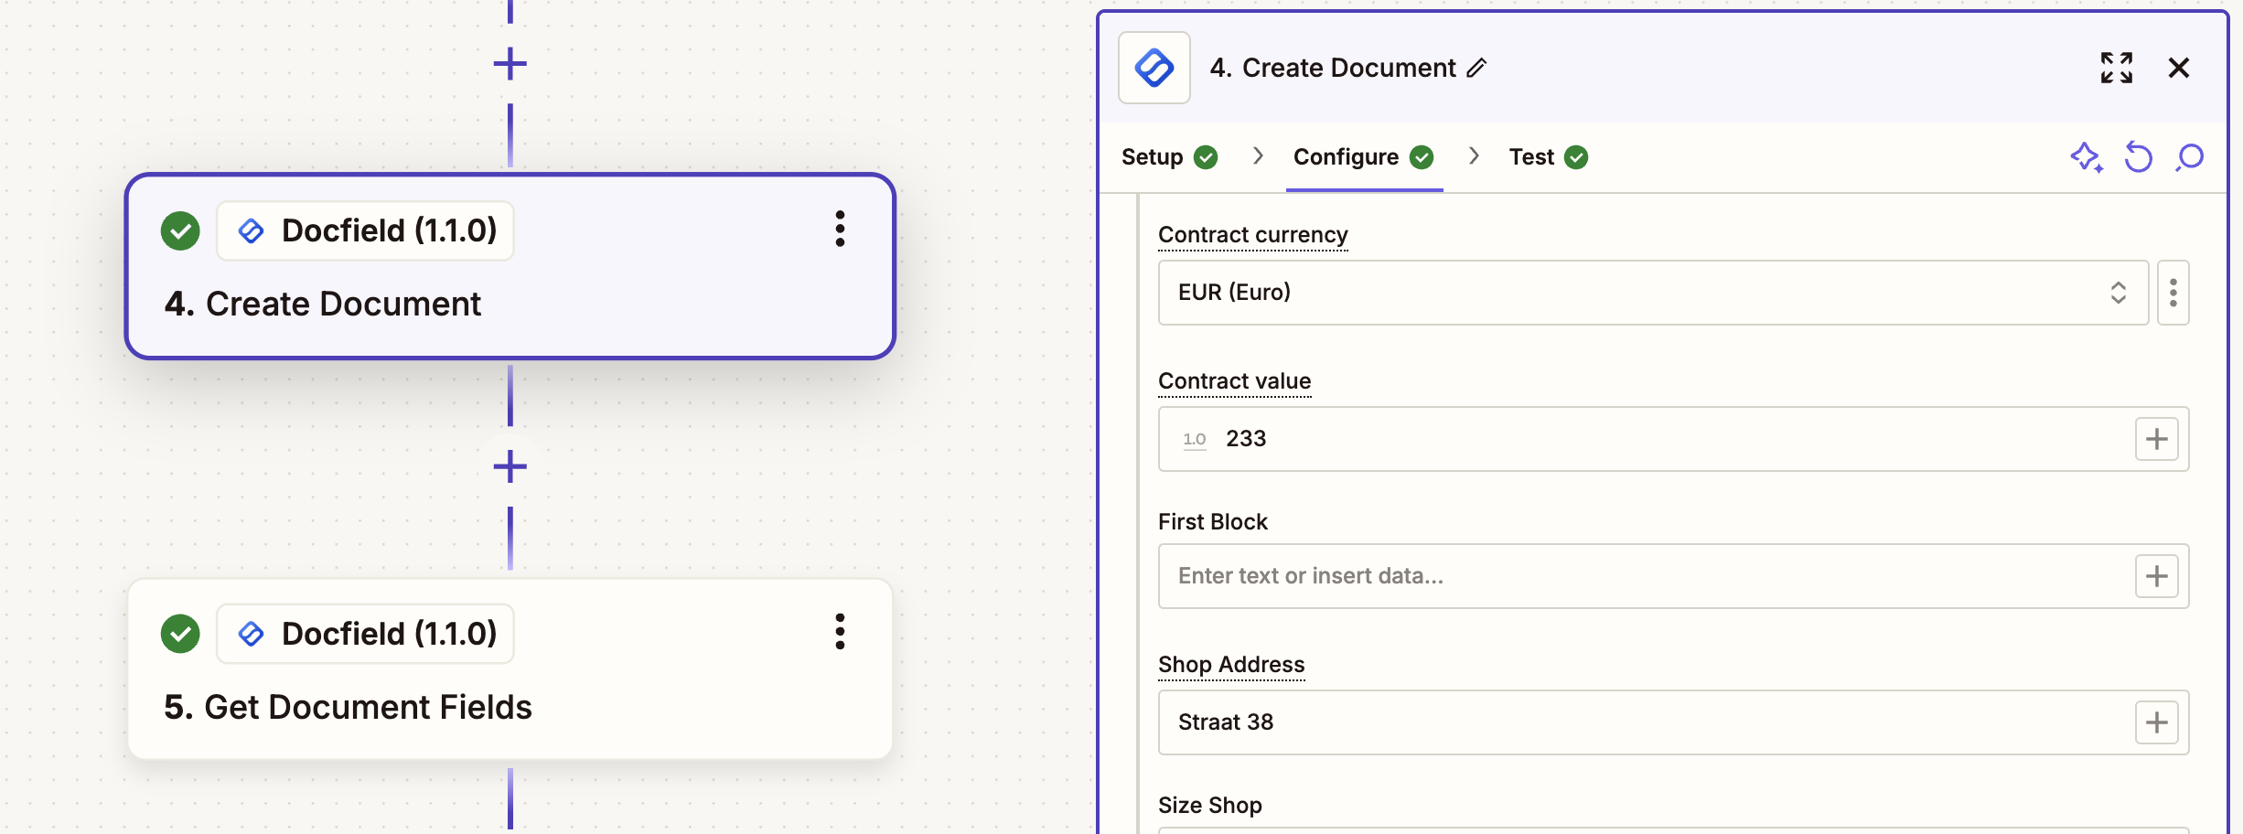Rename step using the pencil icon

1476,68
